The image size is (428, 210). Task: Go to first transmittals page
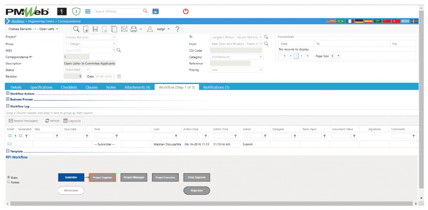click(x=284, y=56)
